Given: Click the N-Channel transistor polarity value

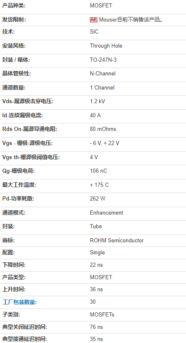Looking at the screenshot, I should pos(103,73).
